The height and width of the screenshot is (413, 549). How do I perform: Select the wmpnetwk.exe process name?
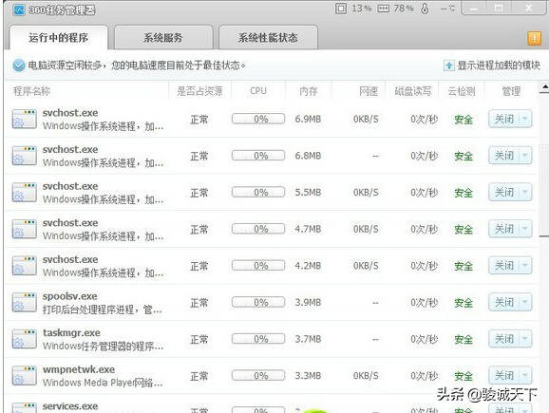coord(79,369)
